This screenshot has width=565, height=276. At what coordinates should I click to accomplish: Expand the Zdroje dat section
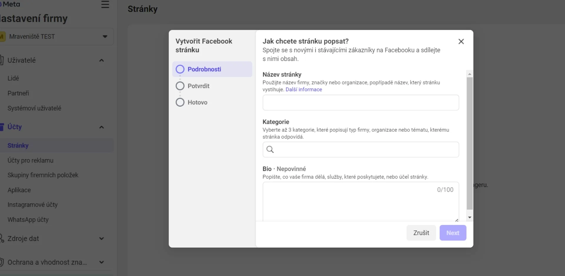point(102,239)
